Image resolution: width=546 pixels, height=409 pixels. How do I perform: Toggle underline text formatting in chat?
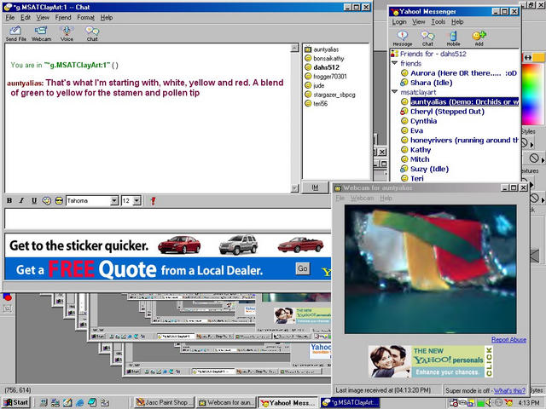point(34,201)
